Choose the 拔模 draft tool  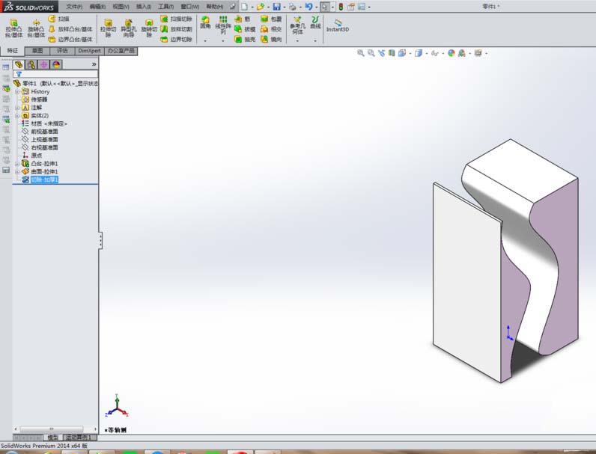coord(245,29)
